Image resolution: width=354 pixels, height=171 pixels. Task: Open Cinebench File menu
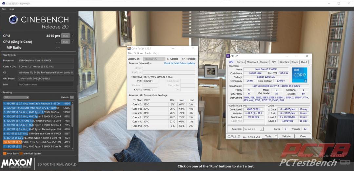[x=4, y=9]
